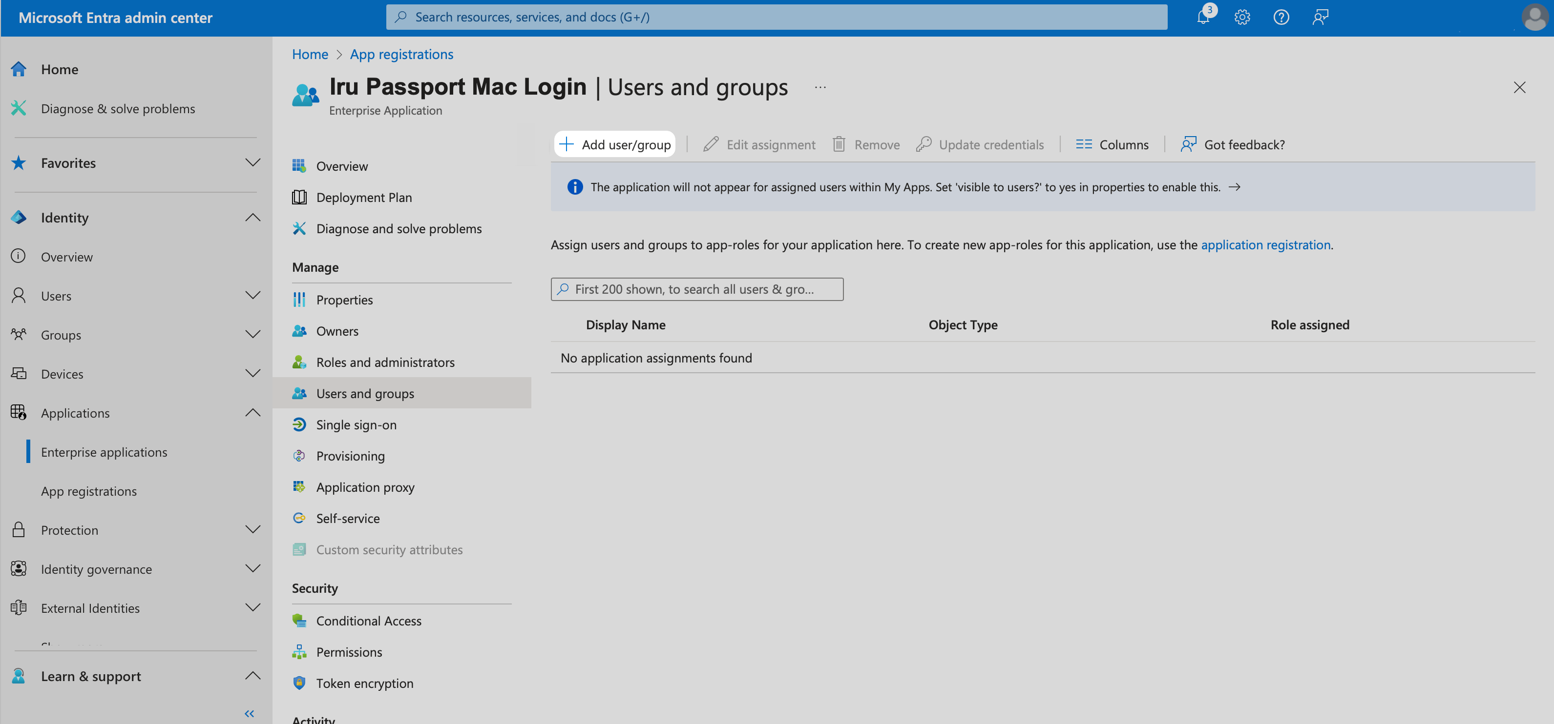The height and width of the screenshot is (724, 1554).
Task: Click the Role assigned column header
Action: point(1310,325)
